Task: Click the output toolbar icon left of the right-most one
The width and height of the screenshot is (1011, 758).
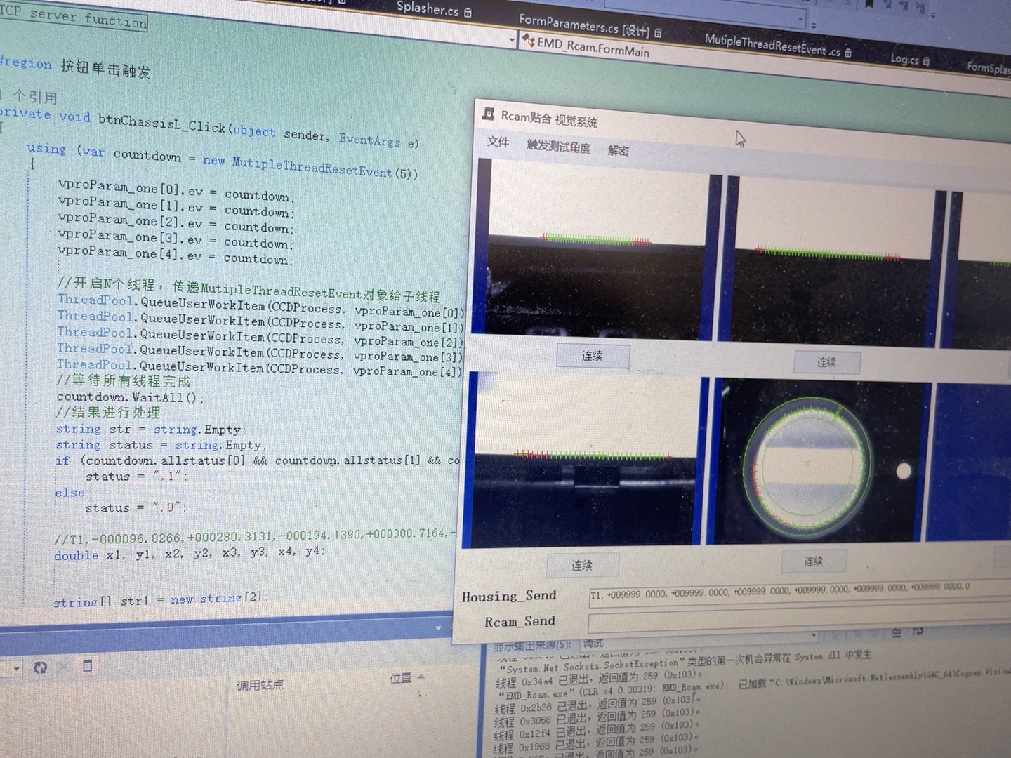Action: click(x=897, y=633)
